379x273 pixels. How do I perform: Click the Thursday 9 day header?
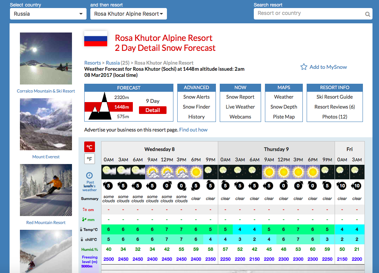click(x=276, y=149)
